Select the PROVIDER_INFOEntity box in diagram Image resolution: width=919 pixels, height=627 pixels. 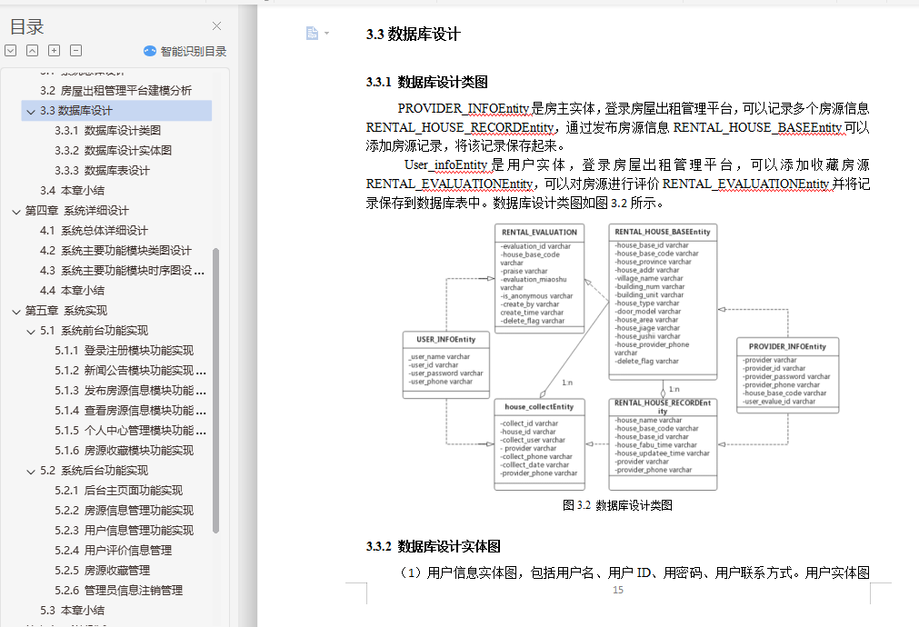coord(788,375)
